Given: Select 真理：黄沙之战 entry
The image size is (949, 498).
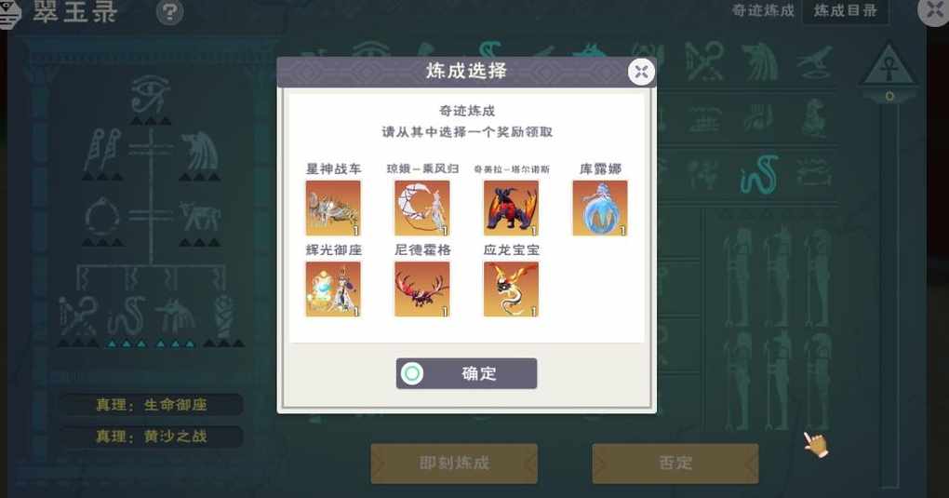Looking at the screenshot, I should [152, 437].
